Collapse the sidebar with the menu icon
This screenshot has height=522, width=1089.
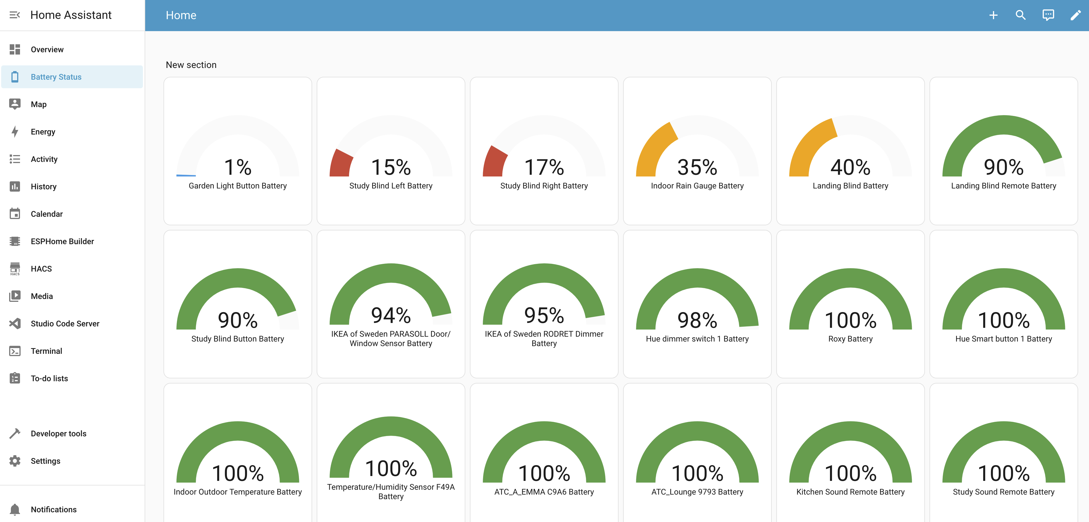tap(15, 15)
